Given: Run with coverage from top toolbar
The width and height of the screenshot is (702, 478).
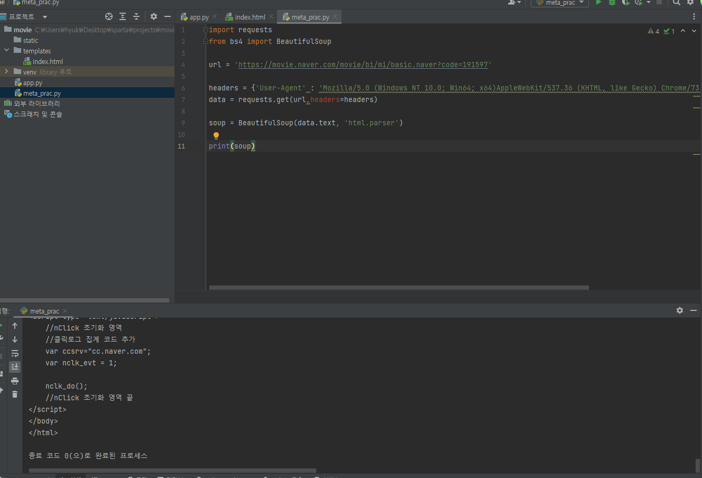Looking at the screenshot, I should click(626, 3).
